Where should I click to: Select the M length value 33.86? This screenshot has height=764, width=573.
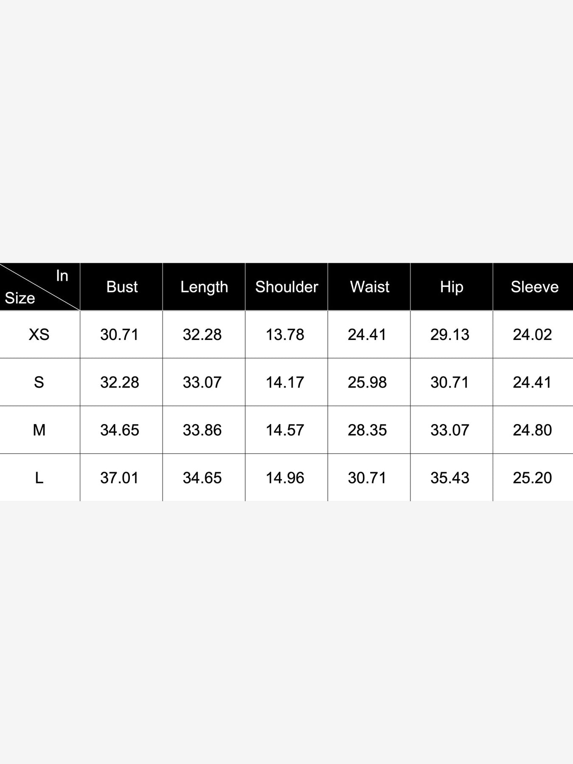(x=202, y=430)
